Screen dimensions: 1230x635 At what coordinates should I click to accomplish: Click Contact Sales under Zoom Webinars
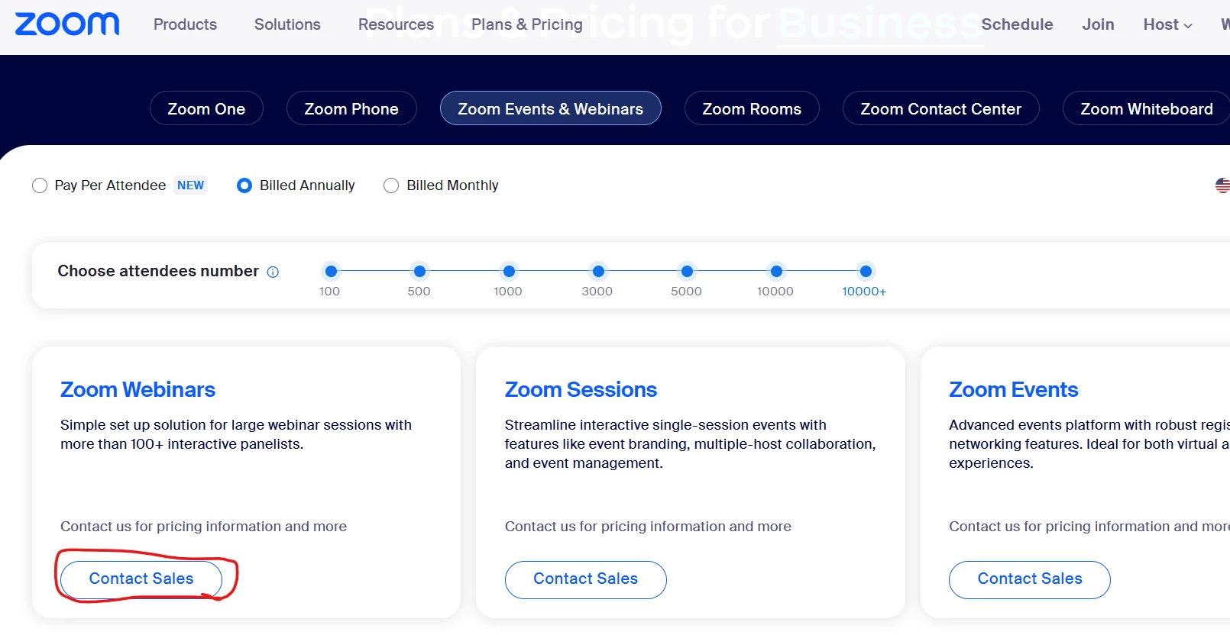pyautogui.click(x=141, y=579)
